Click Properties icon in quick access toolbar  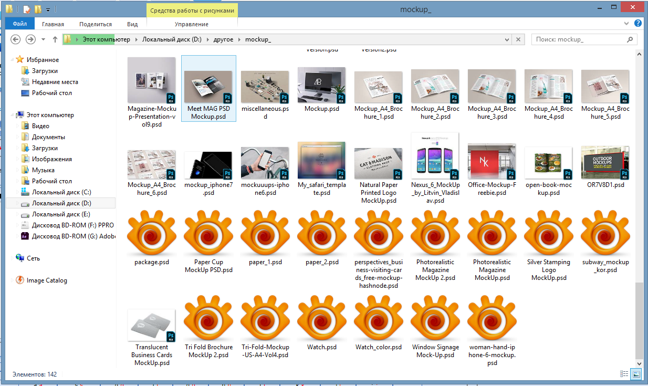[x=26, y=9]
